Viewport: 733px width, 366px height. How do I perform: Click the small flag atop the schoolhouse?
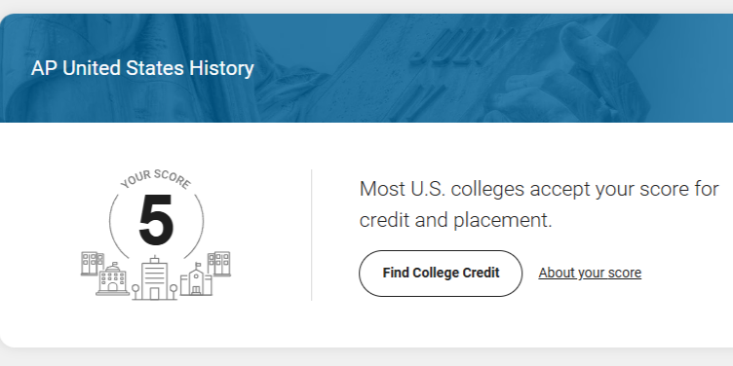[x=198, y=265]
